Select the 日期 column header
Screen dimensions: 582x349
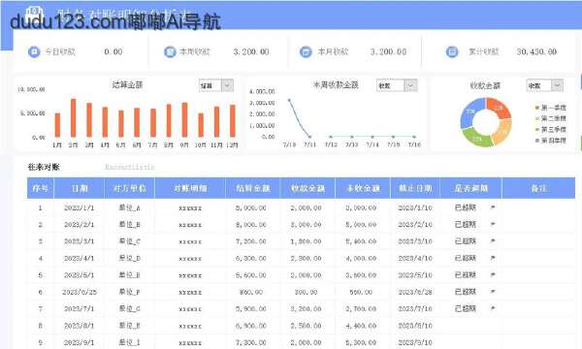coord(80,188)
